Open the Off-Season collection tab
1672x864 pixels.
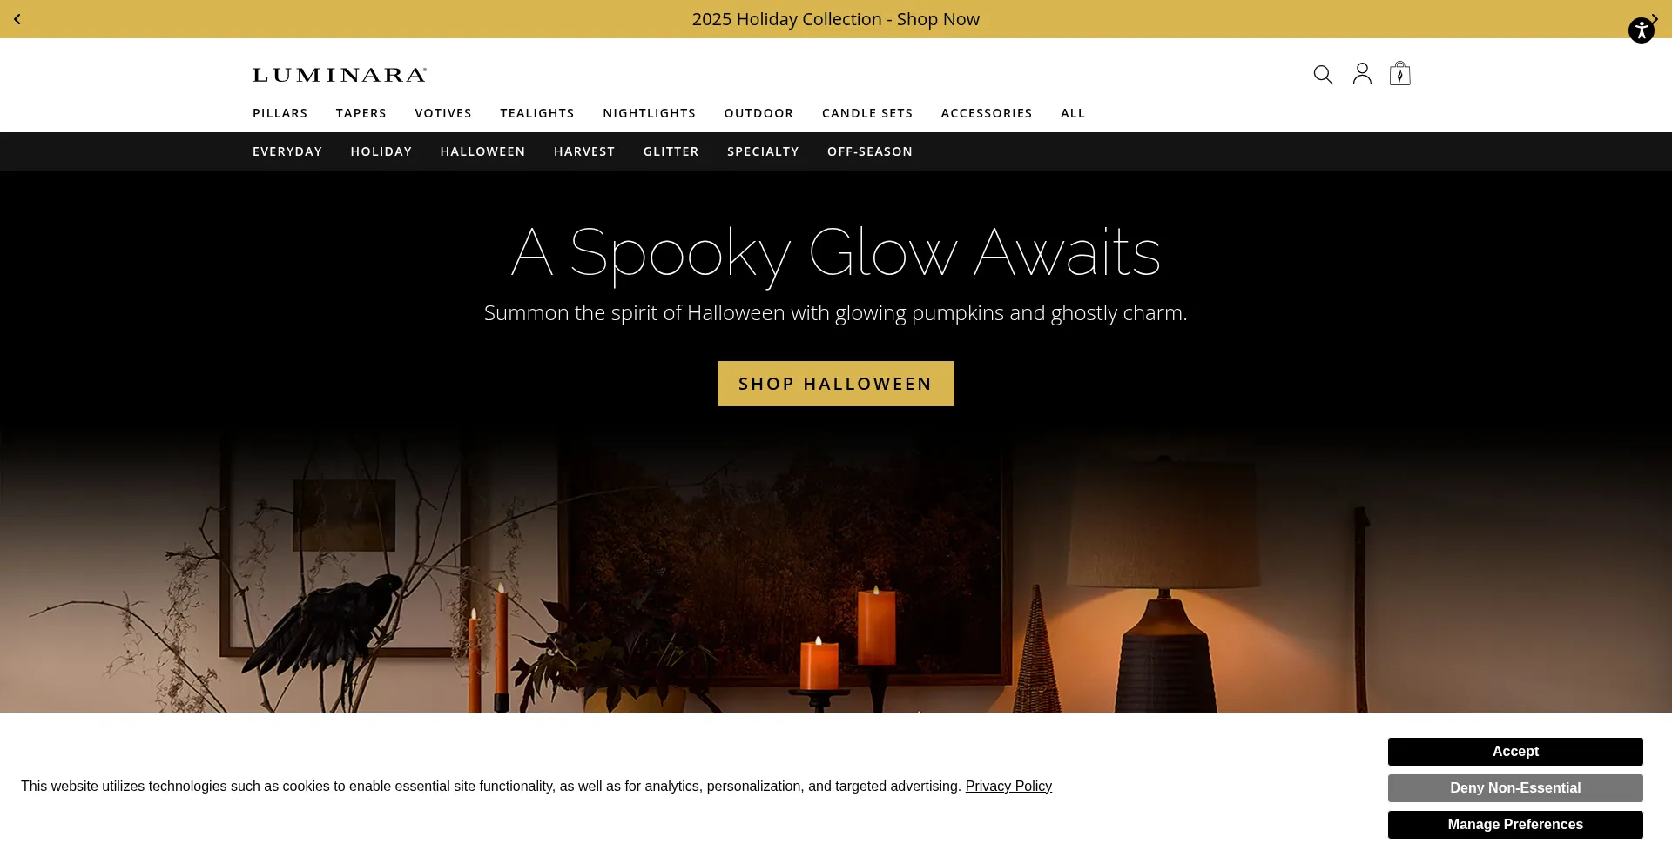[869, 151]
